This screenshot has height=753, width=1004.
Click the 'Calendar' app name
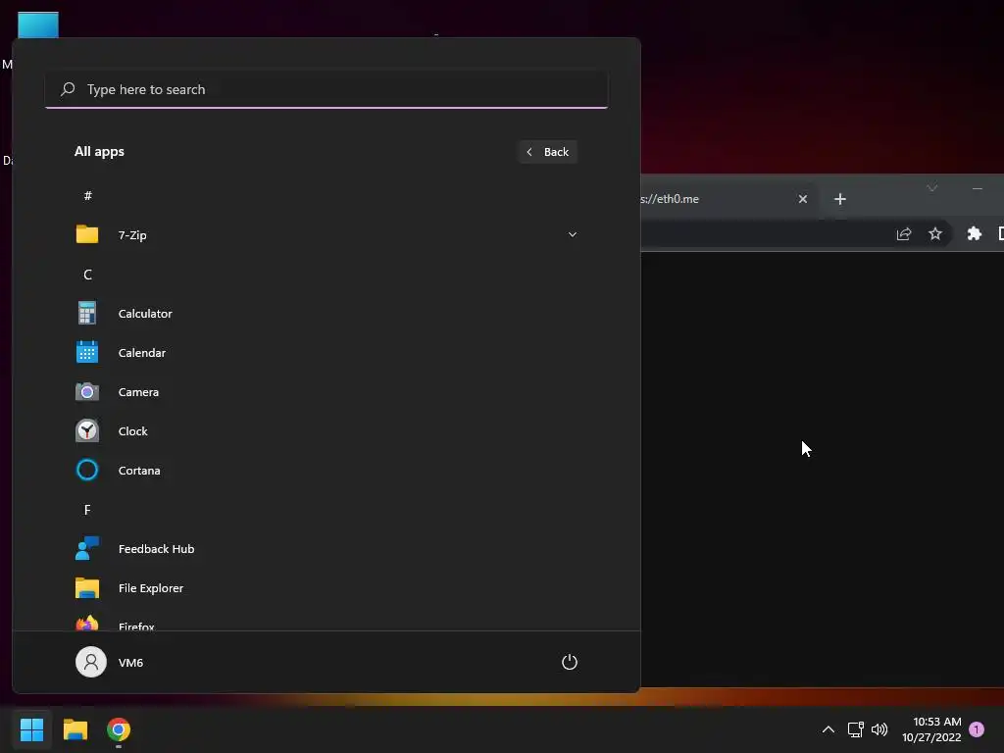pos(142,352)
